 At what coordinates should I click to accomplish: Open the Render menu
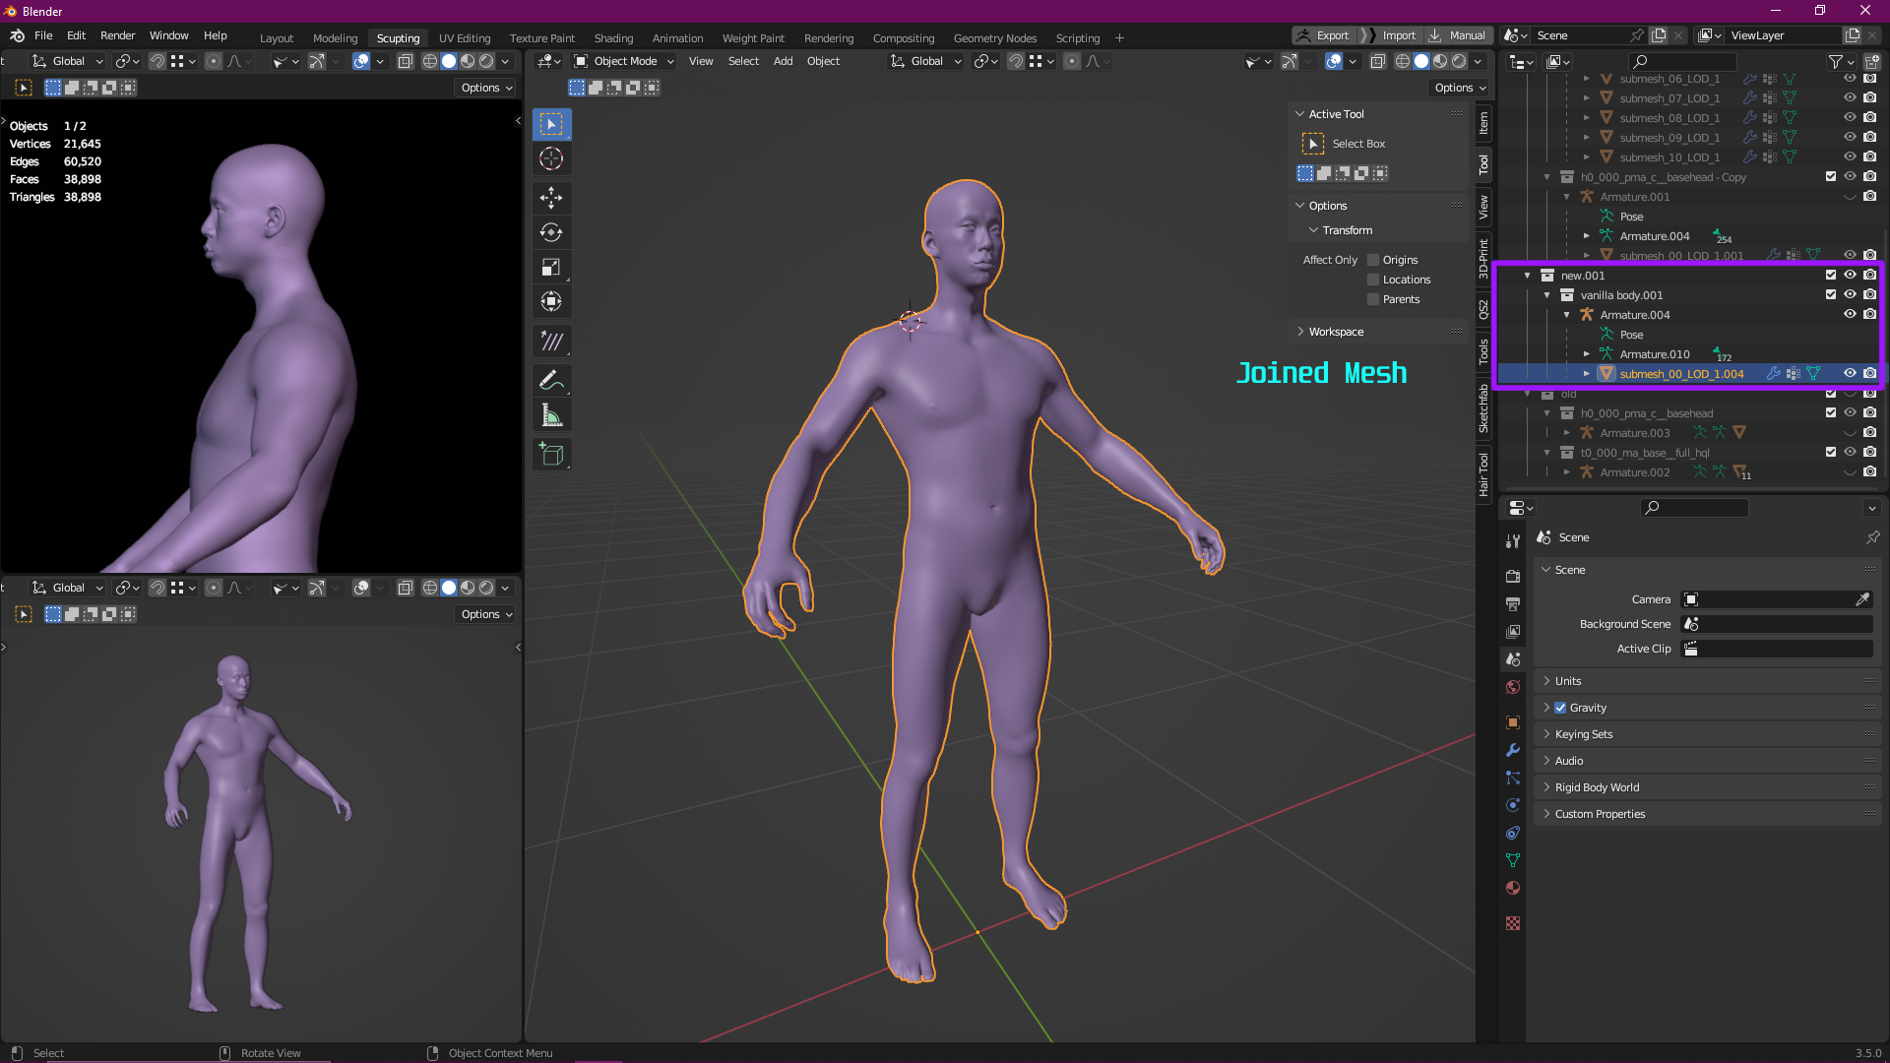click(x=117, y=35)
